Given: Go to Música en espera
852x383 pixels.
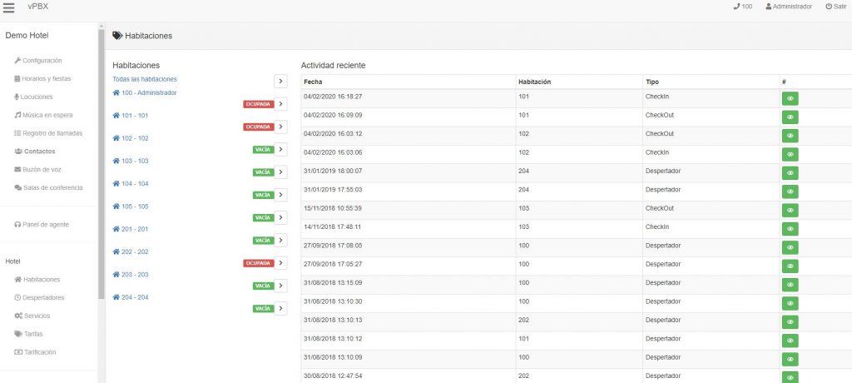Looking at the screenshot, I should coord(46,115).
